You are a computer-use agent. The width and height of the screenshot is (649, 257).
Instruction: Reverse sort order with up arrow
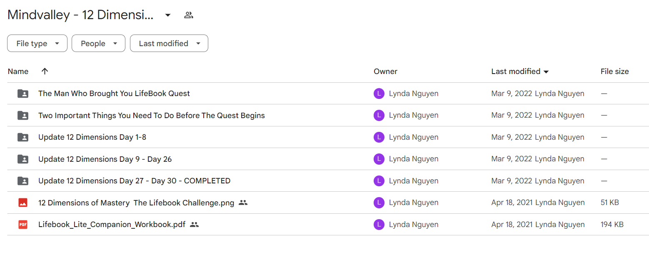[45, 72]
